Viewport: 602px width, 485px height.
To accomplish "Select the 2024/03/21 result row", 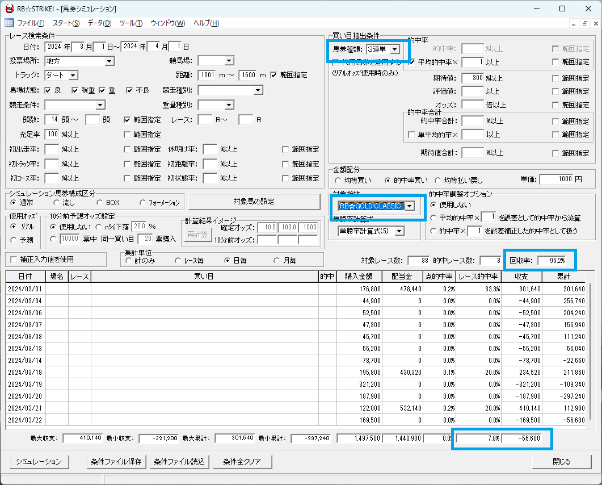I will (296, 408).
